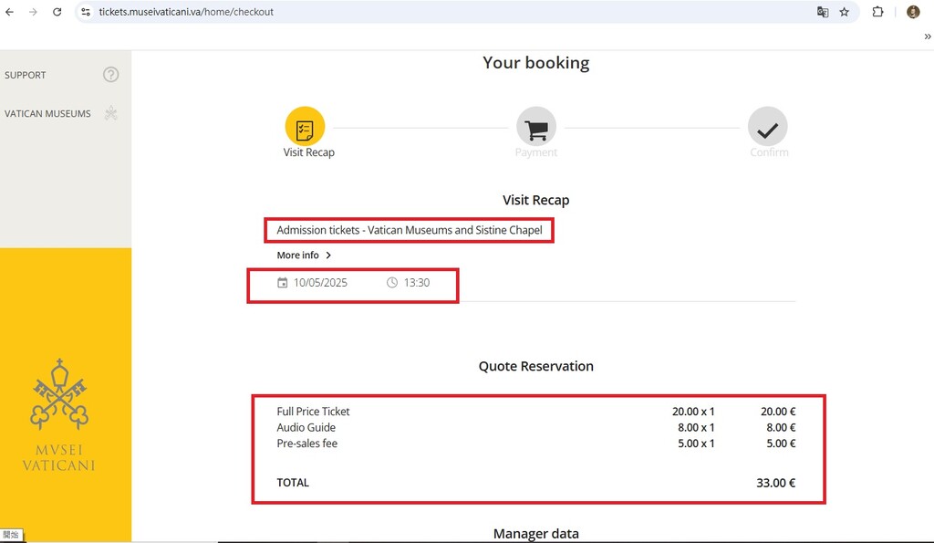Click the 8.00 € audio guide amount
934x543 pixels.
pyautogui.click(x=781, y=427)
